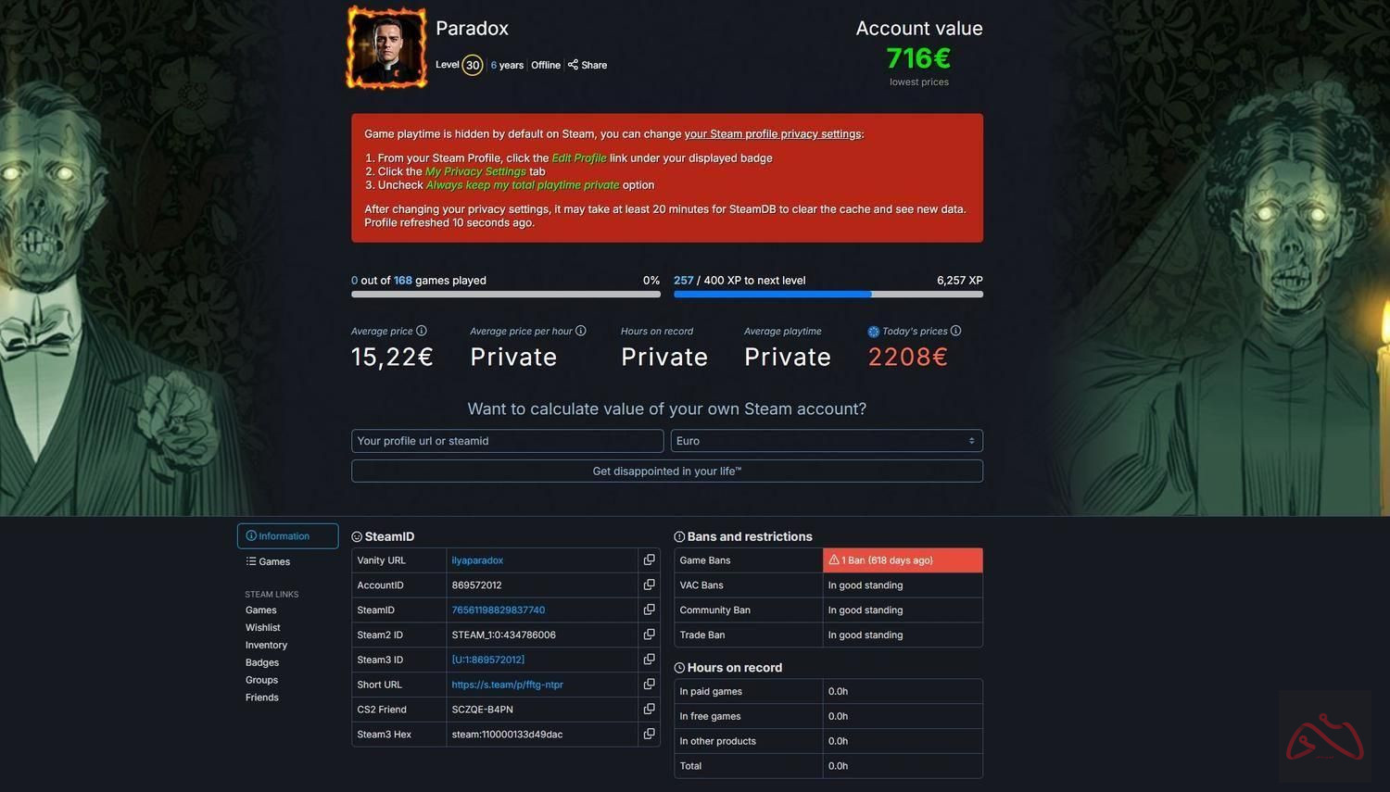Open the Wishlist Steam link
This screenshot has height=792, width=1390.
263,627
